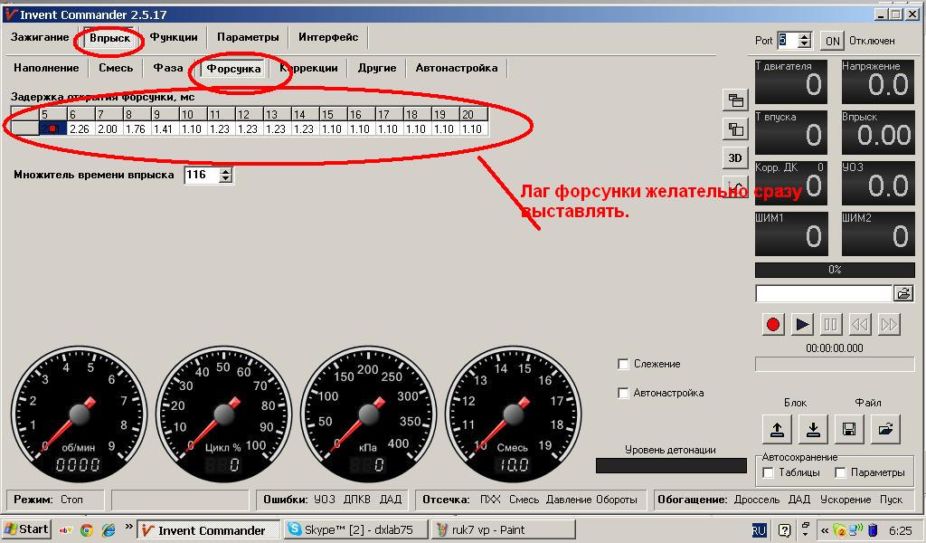Toggle the Автонастройка checkbox
Image resolution: width=926 pixels, height=543 pixels.
(x=623, y=393)
